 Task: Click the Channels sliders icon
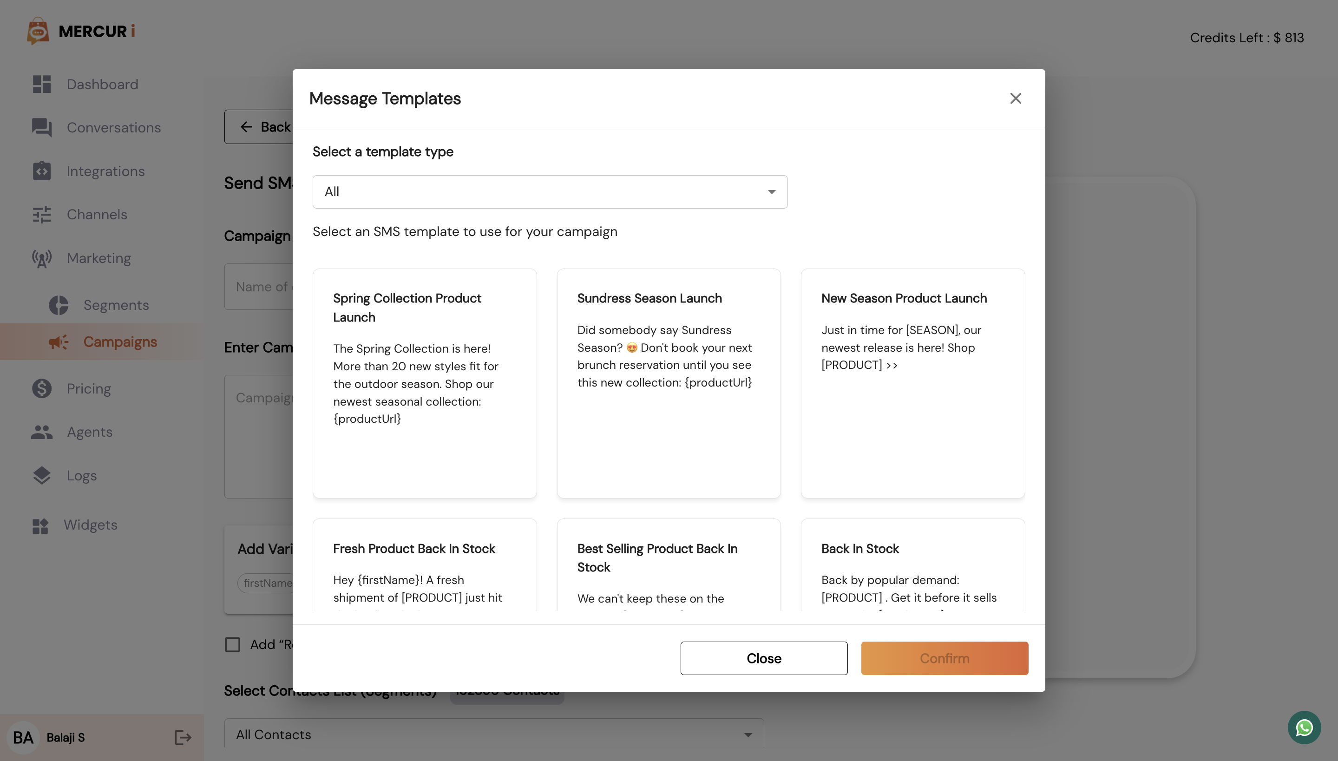point(41,214)
